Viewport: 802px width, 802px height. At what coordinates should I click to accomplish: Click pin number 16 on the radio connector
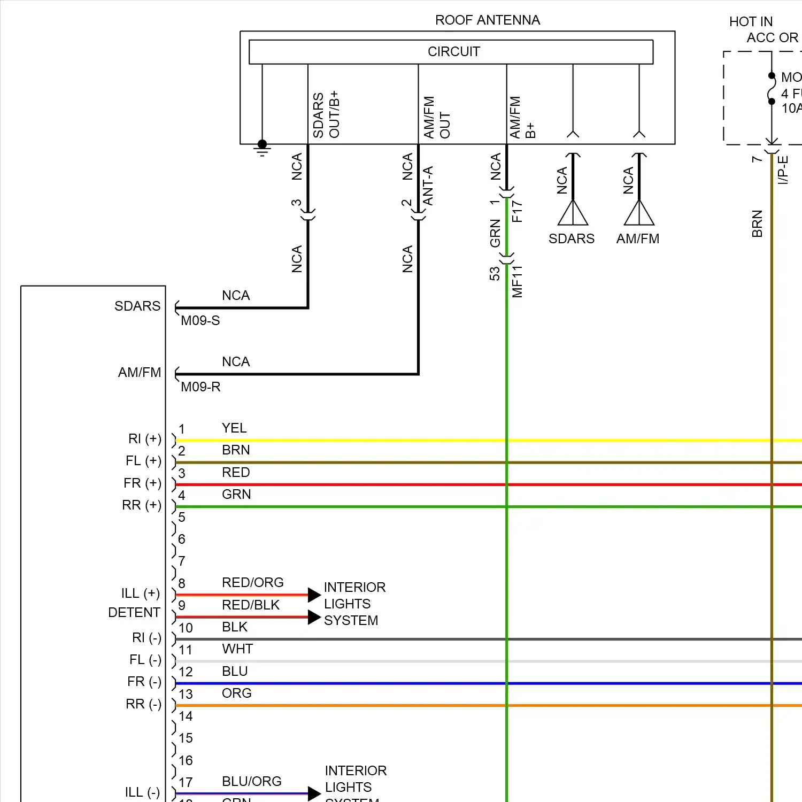186,760
